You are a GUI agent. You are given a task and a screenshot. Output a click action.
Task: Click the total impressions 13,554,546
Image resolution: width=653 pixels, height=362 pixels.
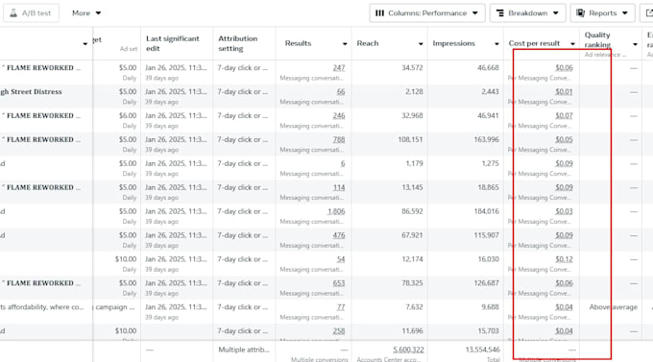[482, 350]
